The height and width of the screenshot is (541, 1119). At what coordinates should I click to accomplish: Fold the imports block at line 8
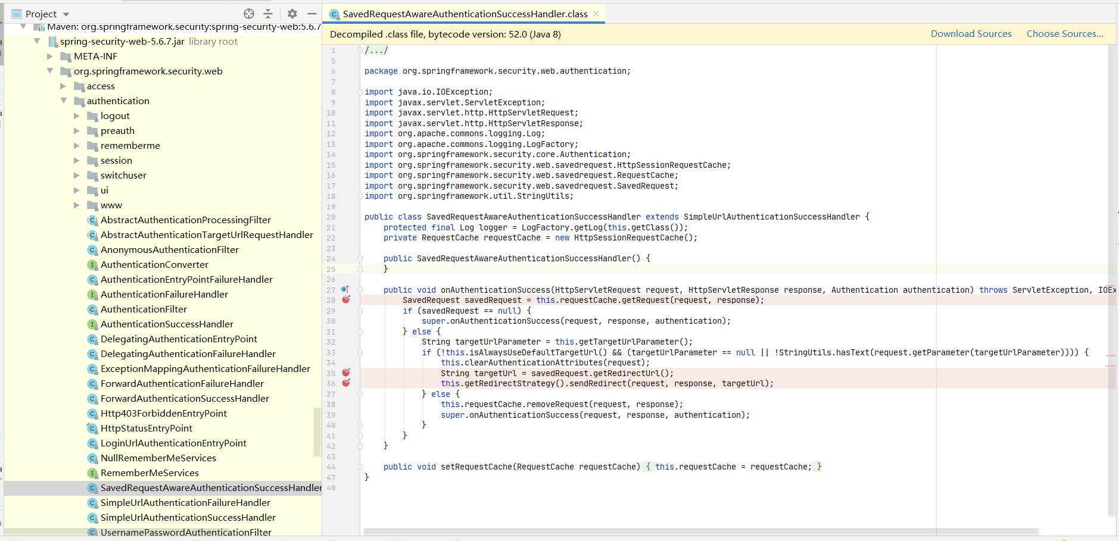click(360, 92)
